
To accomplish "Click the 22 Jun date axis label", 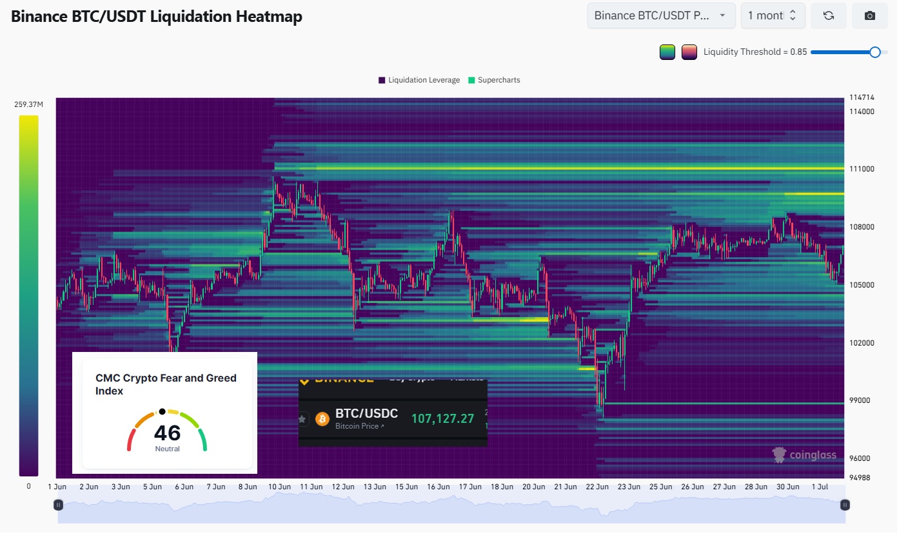I will pyautogui.click(x=598, y=487).
